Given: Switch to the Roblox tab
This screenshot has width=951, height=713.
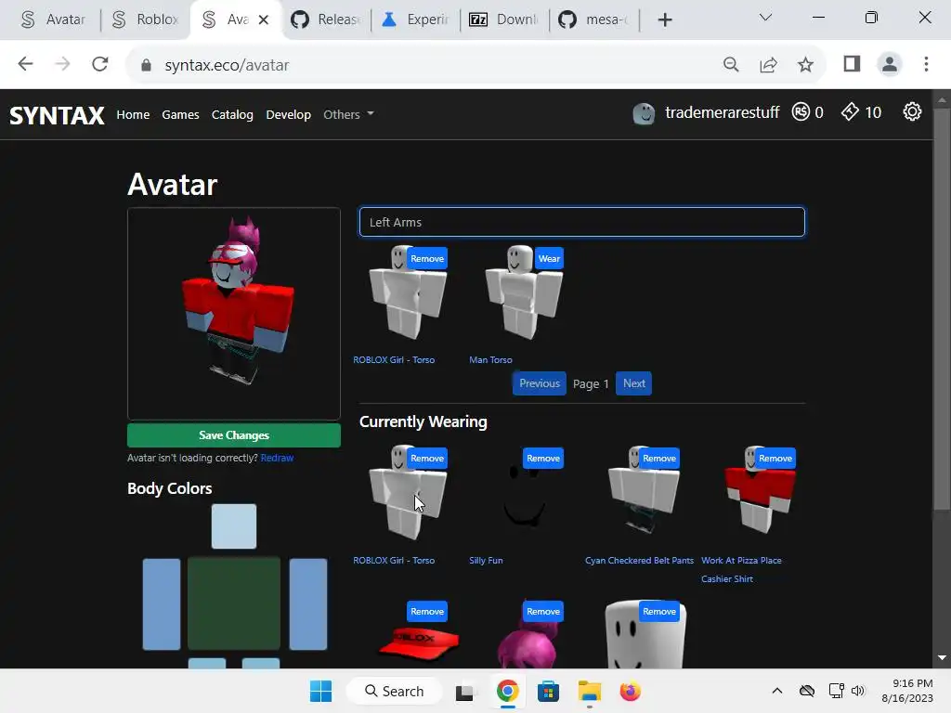Looking at the screenshot, I should pos(146,19).
